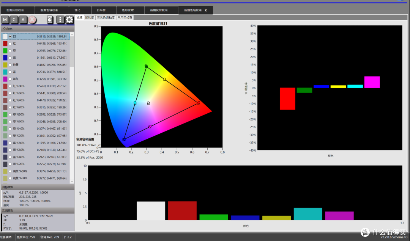Click the M measure button
The width and height of the screenshot is (410, 241).
[x=5, y=20]
